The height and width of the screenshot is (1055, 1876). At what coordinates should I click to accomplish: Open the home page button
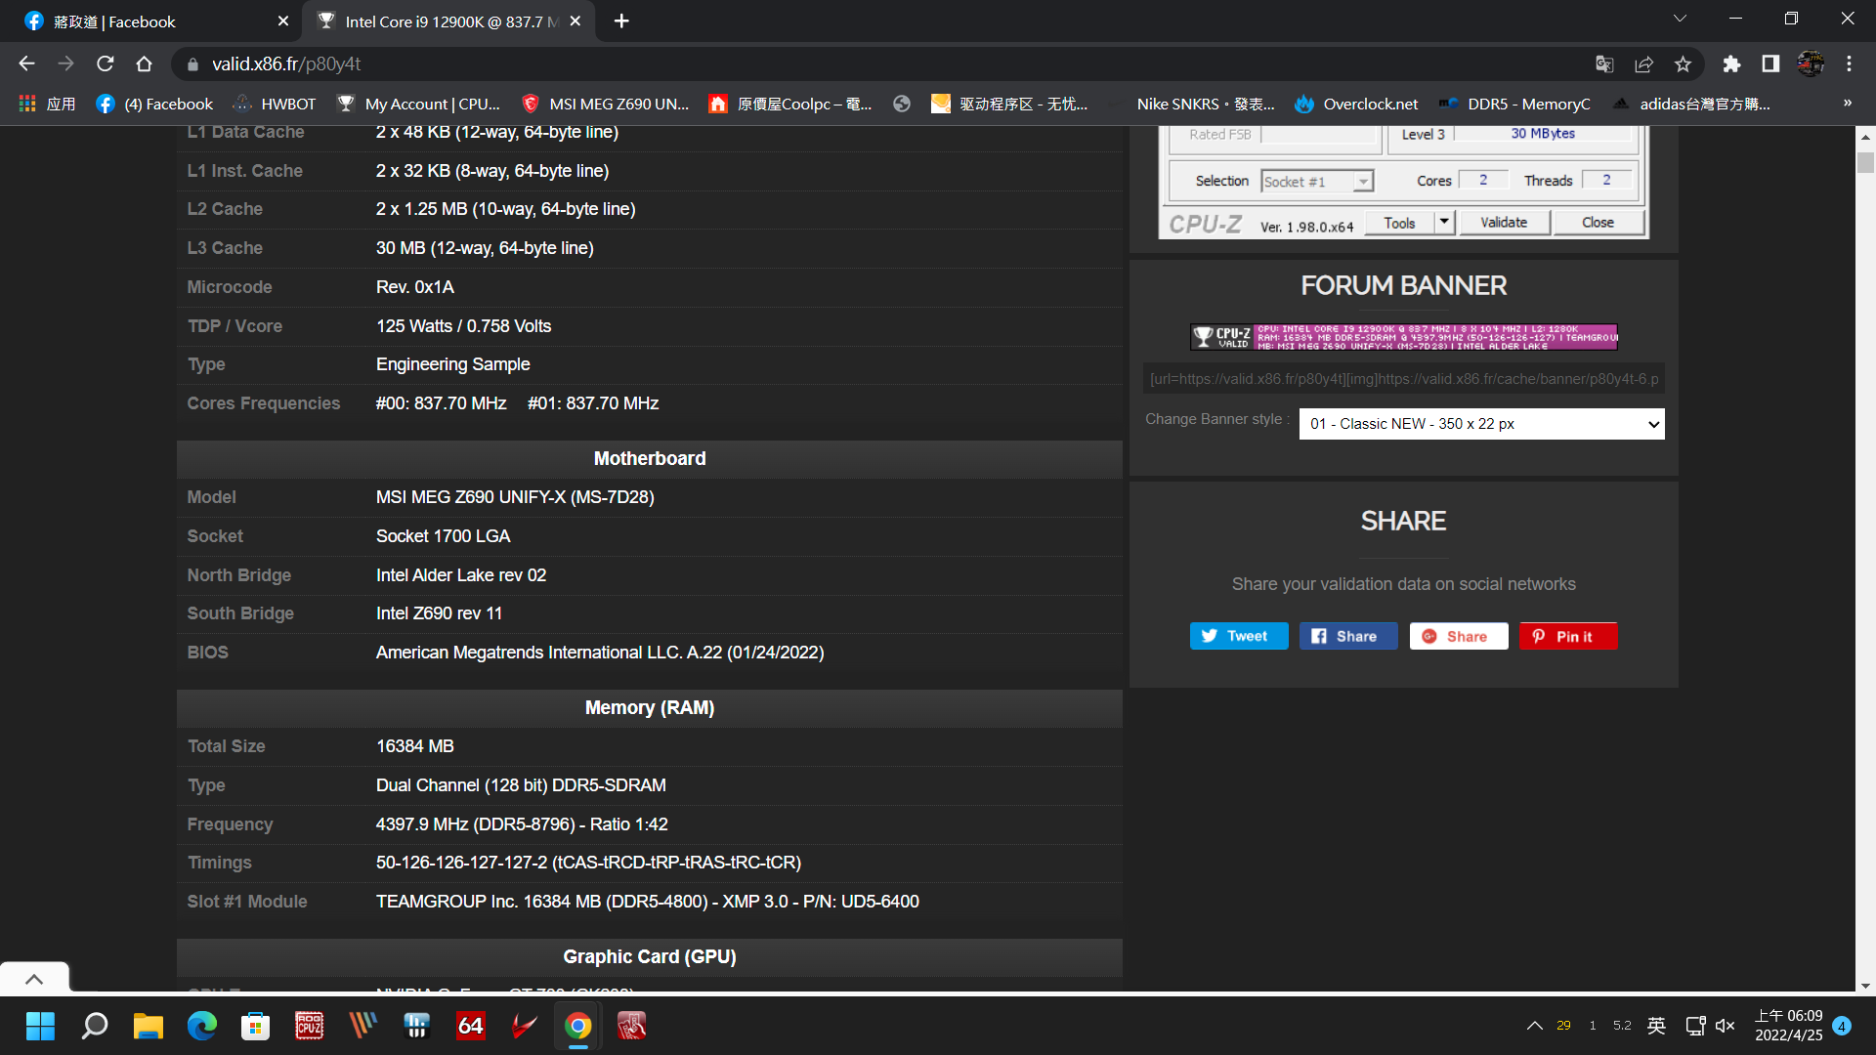(144, 64)
